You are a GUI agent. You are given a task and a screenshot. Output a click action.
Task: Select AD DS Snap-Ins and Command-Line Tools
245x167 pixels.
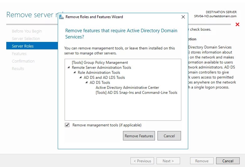coord(136,92)
